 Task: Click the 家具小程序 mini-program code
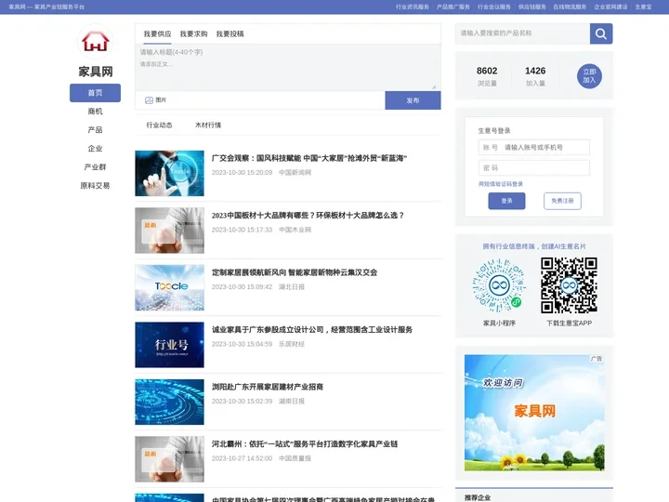[499, 284]
